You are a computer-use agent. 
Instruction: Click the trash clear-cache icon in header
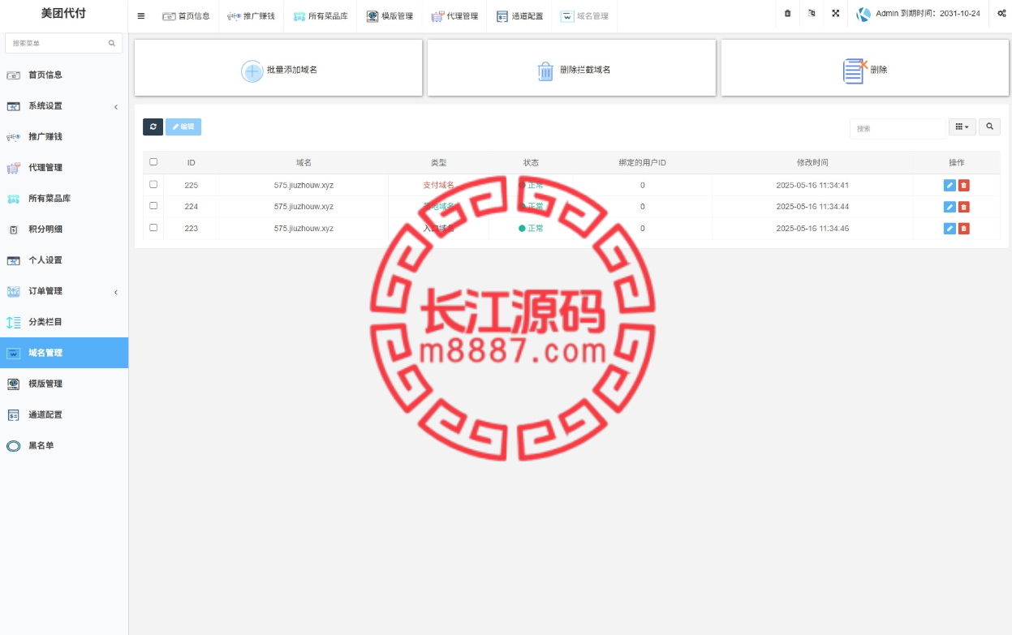pyautogui.click(x=787, y=14)
